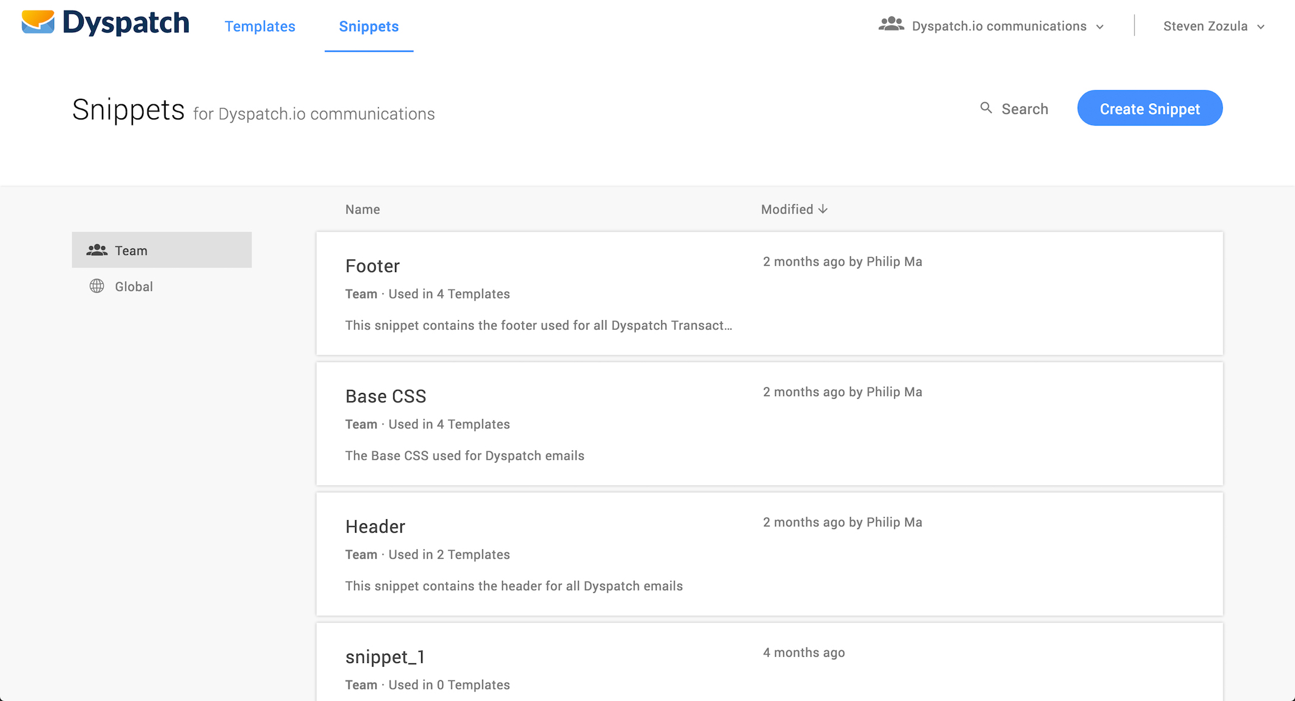Open Steven Zozula user menu
The width and height of the screenshot is (1295, 701).
point(1214,26)
